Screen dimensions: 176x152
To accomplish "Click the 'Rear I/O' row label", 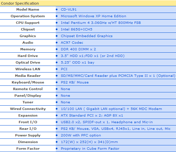I will click(x=28, y=128).
